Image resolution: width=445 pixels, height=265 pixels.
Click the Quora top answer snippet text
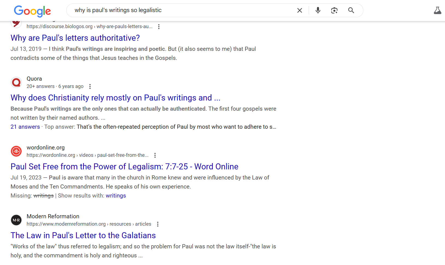point(176,127)
